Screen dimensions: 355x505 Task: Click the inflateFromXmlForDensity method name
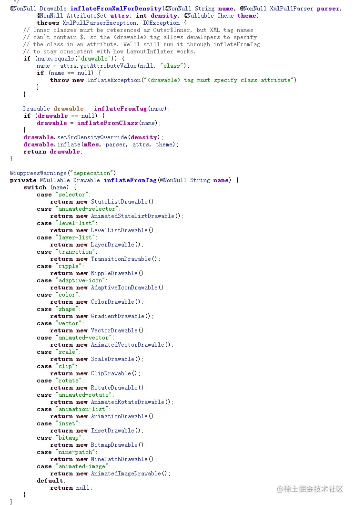(x=116, y=9)
